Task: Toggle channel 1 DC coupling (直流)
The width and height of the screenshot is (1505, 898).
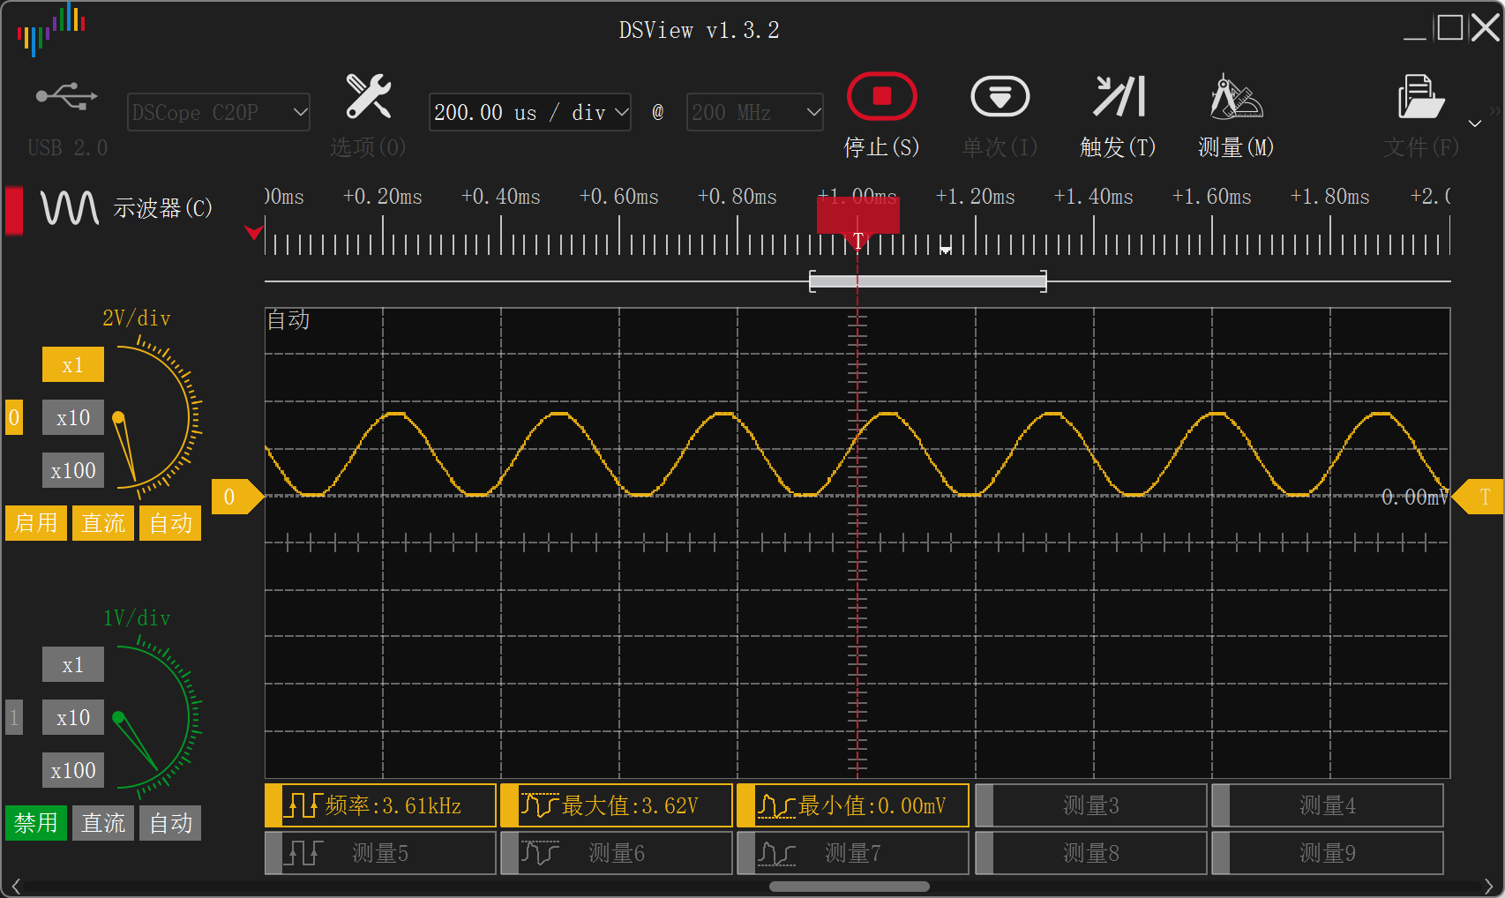Action: click(x=103, y=823)
